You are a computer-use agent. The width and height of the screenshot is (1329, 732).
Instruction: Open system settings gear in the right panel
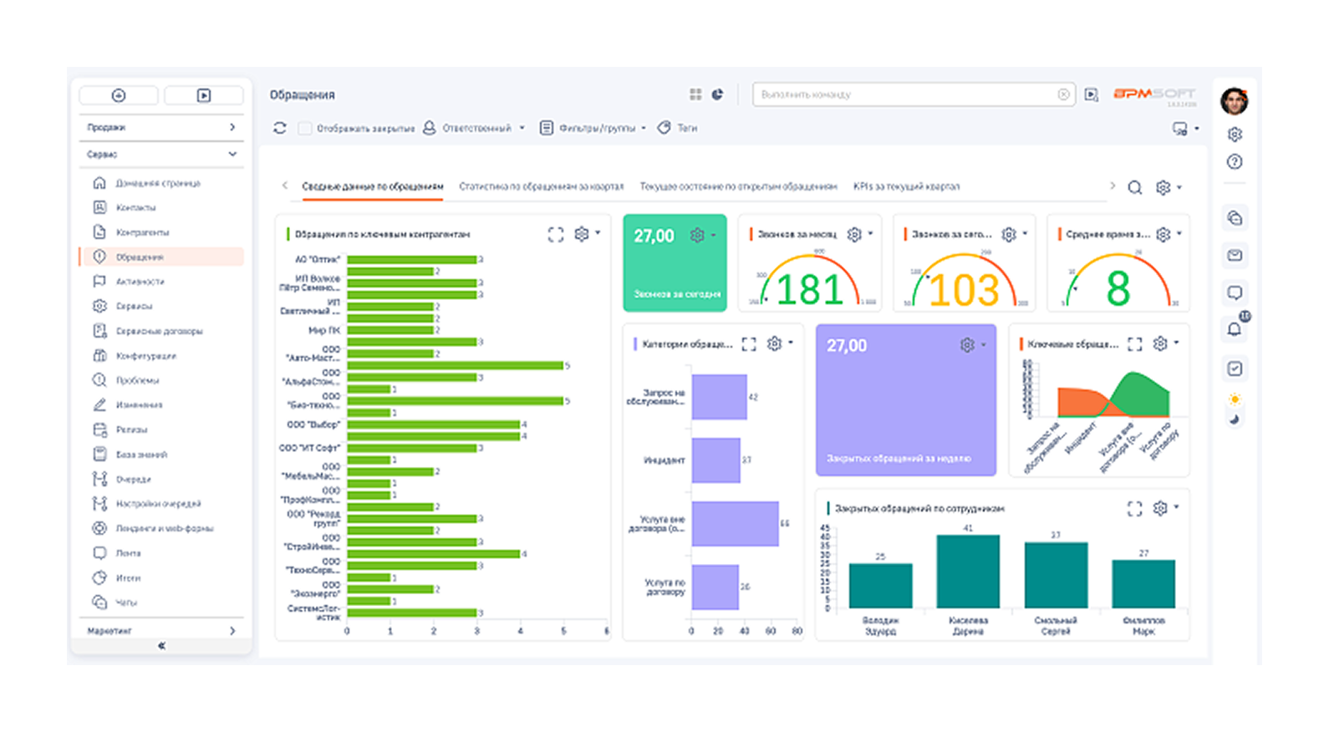(x=1235, y=135)
